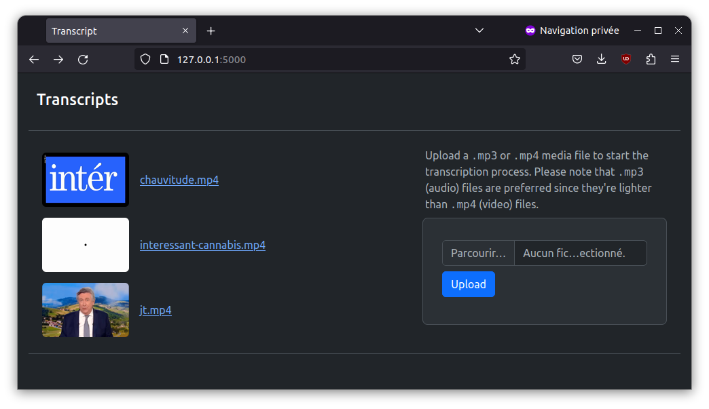Viewport: 709px width, 409px height.
Task: Open the tracking protection shield icon
Action: (x=145, y=60)
